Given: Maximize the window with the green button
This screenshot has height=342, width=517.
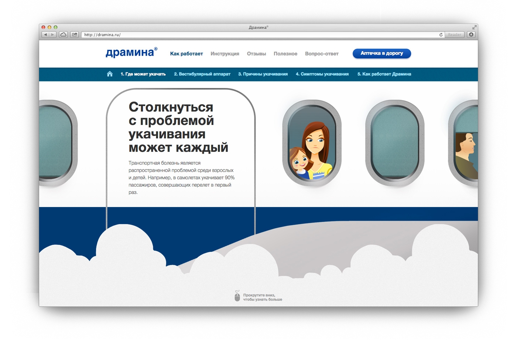Looking at the screenshot, I should (x=56, y=27).
